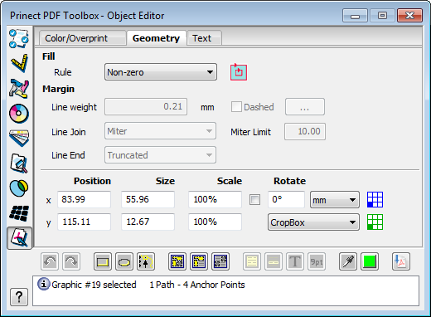
Task: Click the Size y field 12.67
Action: [x=148, y=222]
